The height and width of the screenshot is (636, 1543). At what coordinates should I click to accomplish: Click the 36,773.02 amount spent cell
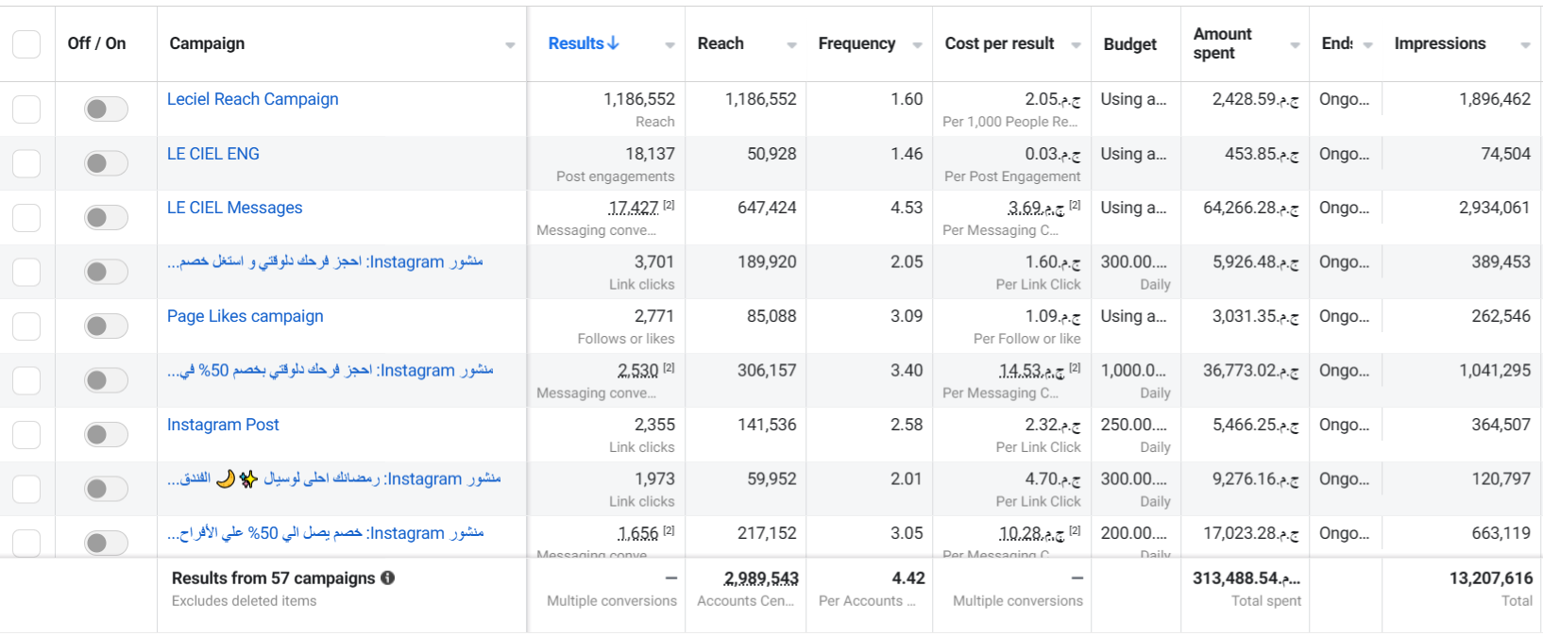point(1251,371)
